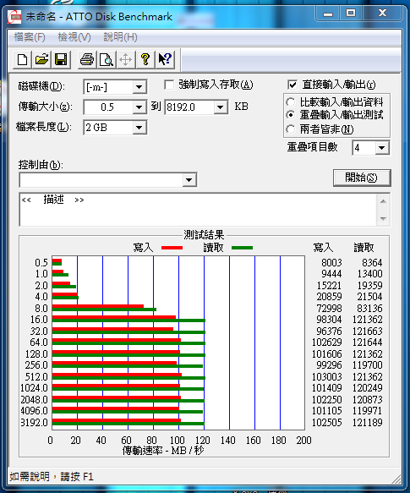Image resolution: width=410 pixels, height=493 pixels.
Task: Click the red 寫入 legend swatch
Action: (172, 248)
